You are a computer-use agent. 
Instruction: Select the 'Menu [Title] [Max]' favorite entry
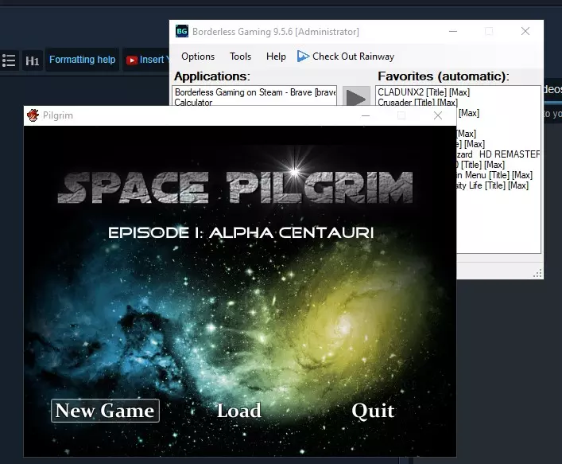(x=494, y=175)
